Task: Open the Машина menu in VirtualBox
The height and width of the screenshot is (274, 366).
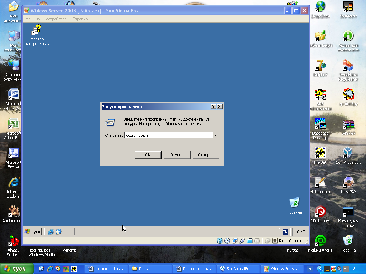Action: [33, 19]
